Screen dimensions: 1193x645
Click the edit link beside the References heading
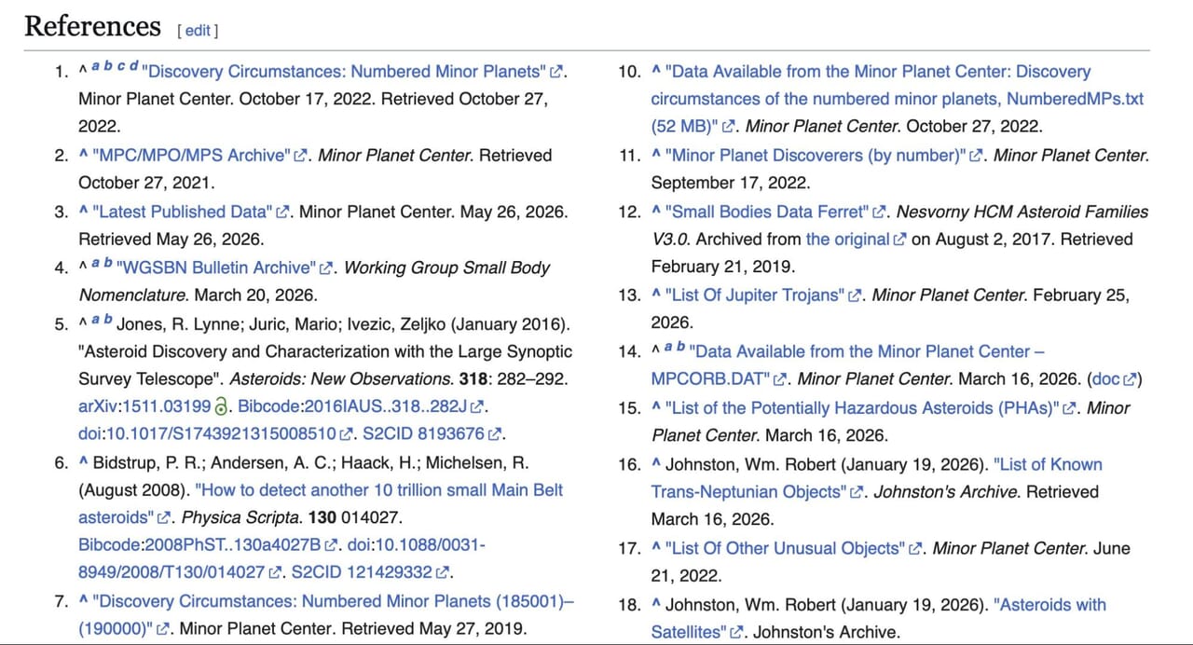pyautogui.click(x=198, y=30)
